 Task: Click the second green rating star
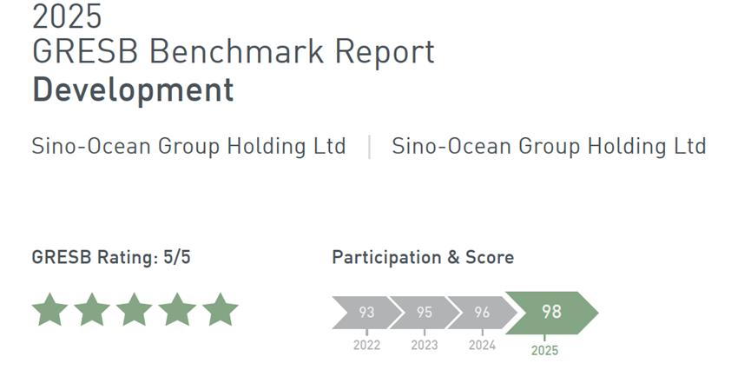92,310
